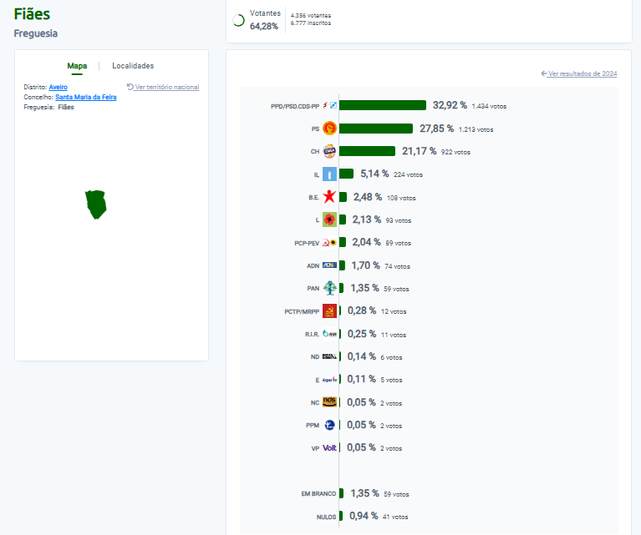Open Ver resultados de 2024 link
The height and width of the screenshot is (535, 641).
(x=582, y=73)
